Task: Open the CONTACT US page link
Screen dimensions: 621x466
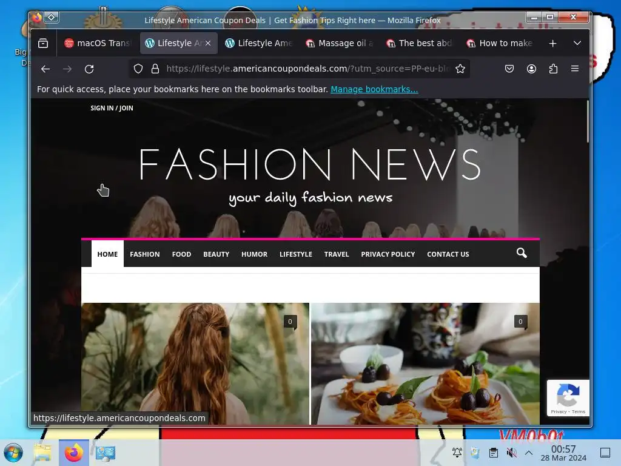Action: coord(448,254)
